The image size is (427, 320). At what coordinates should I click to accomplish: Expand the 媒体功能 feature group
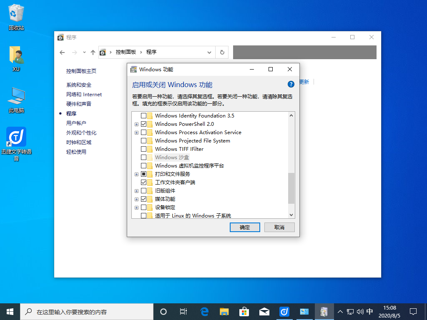[x=136, y=199]
